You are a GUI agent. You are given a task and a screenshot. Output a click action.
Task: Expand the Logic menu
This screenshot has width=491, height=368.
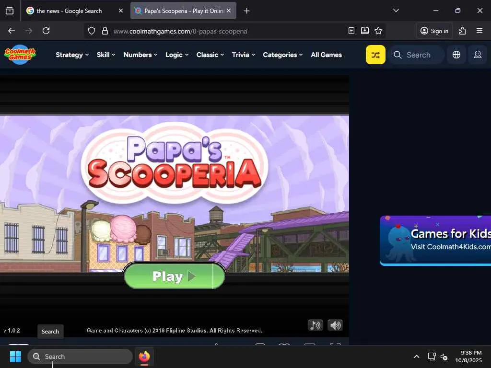click(177, 55)
